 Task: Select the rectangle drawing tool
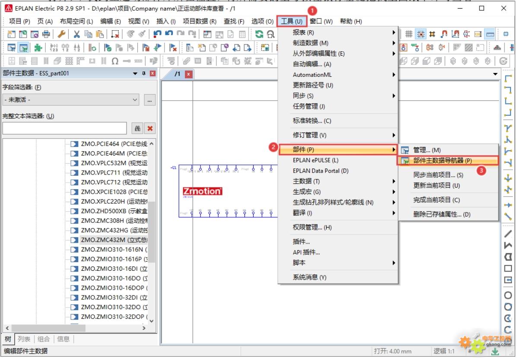pyautogui.click(x=508, y=269)
